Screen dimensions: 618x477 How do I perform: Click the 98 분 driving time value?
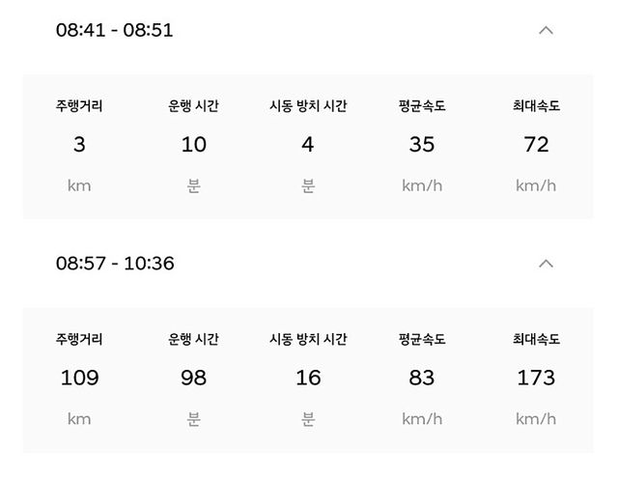pos(193,378)
